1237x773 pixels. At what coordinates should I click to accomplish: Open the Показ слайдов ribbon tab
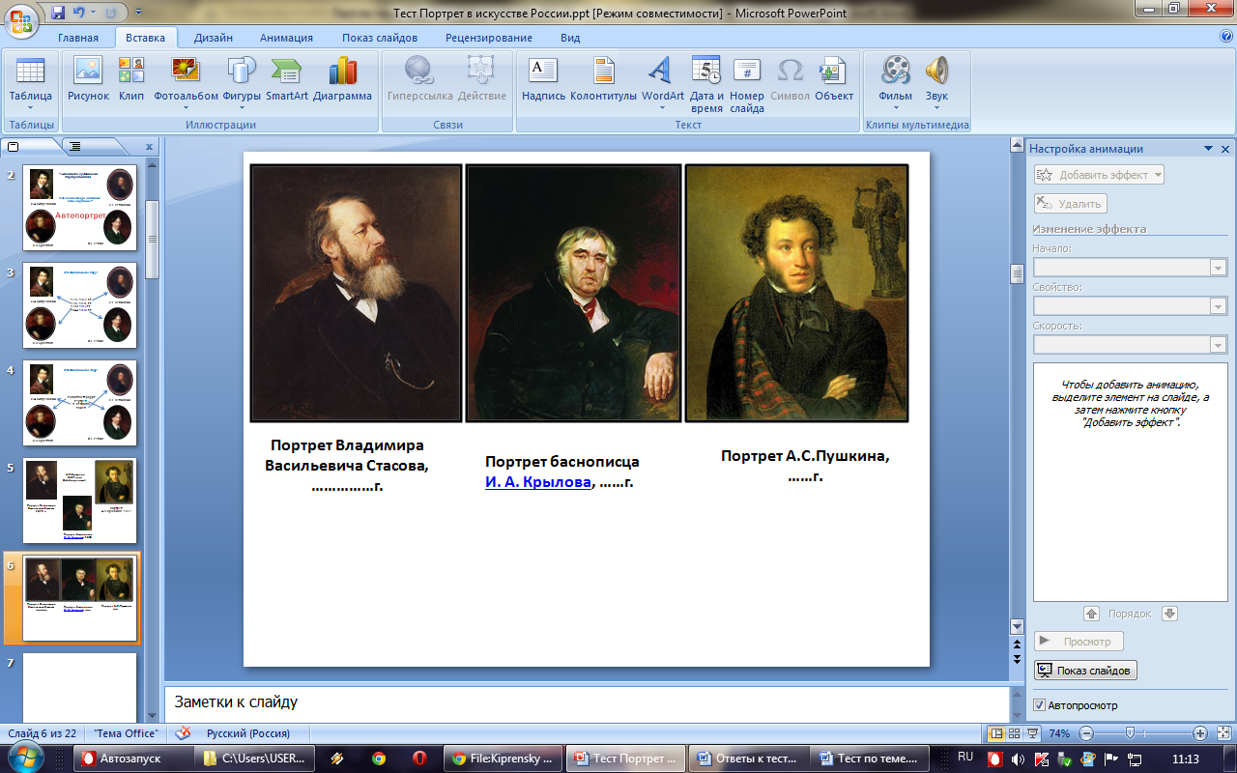(380, 38)
